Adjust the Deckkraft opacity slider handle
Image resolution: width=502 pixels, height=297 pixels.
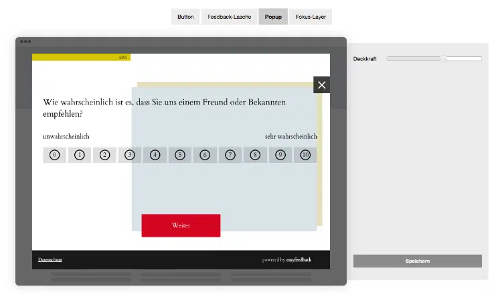click(443, 59)
